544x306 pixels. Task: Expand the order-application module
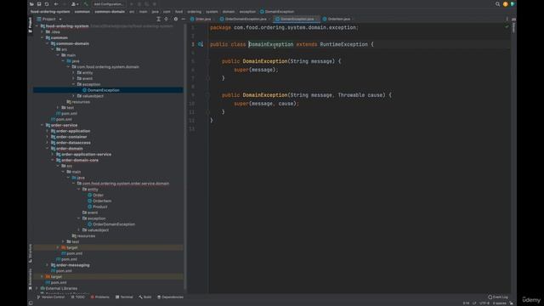48,131
